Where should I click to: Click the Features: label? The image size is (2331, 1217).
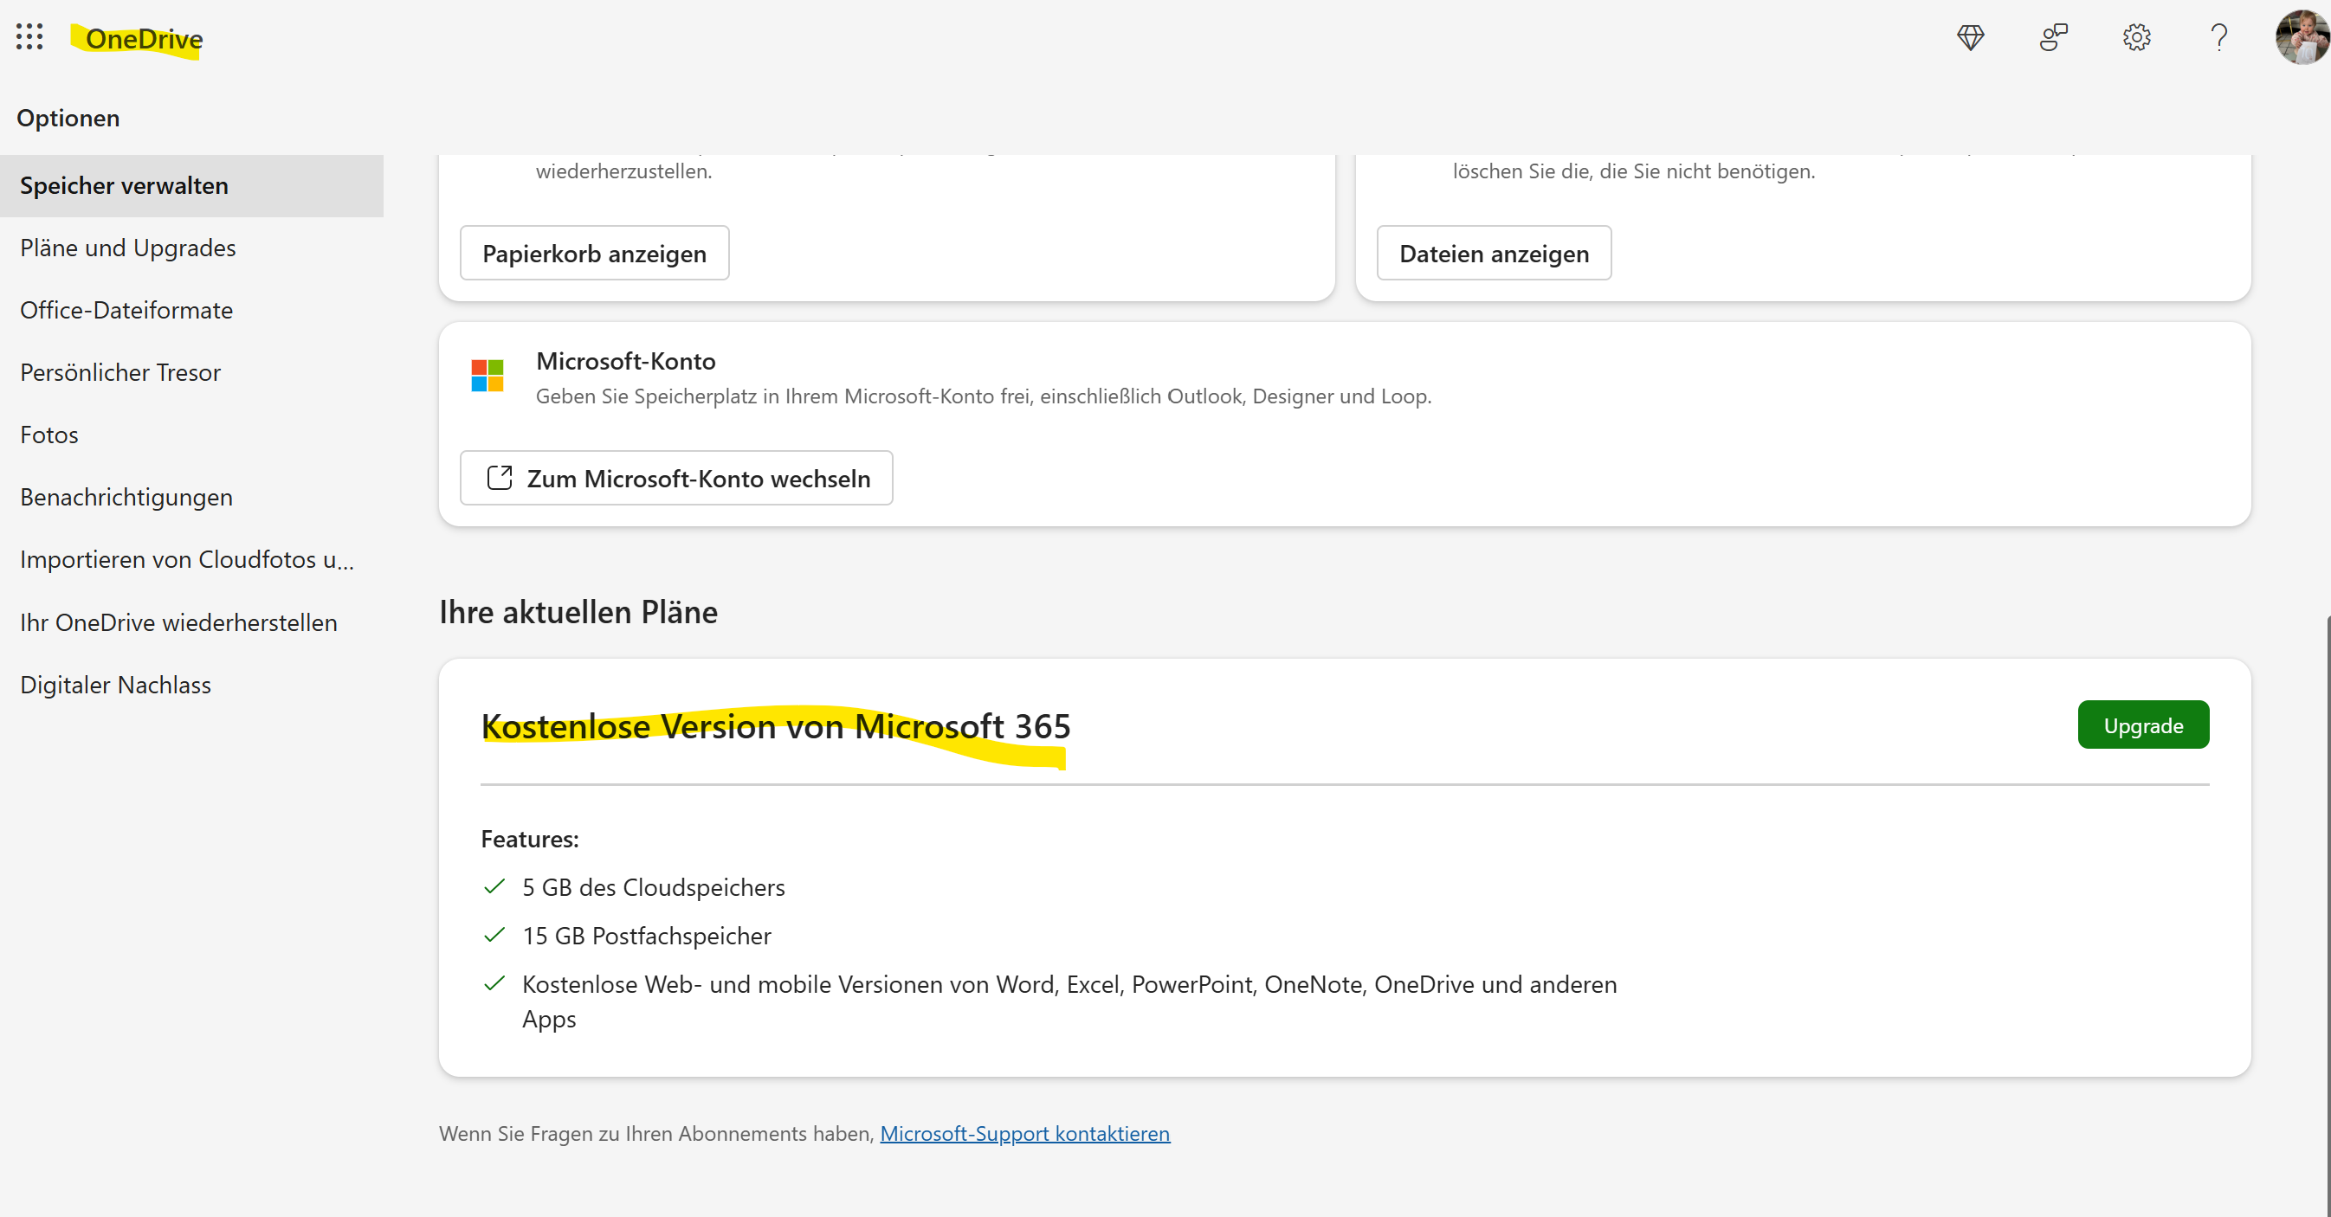coord(529,840)
